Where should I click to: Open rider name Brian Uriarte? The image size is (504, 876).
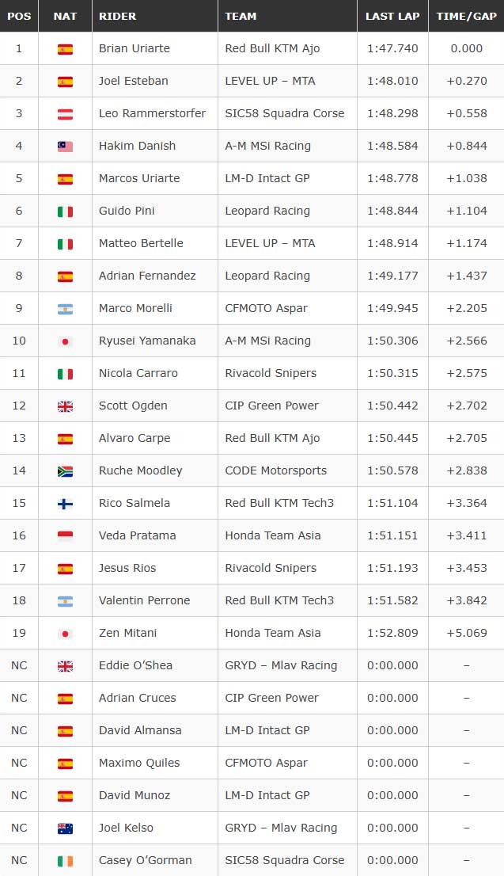[134, 48]
